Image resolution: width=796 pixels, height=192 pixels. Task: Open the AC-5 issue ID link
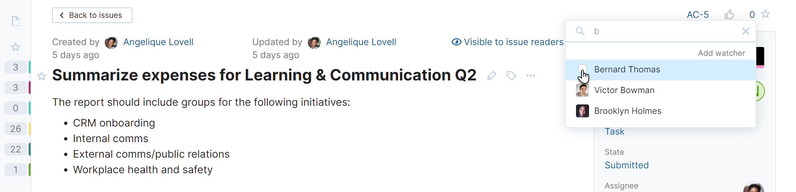(697, 15)
